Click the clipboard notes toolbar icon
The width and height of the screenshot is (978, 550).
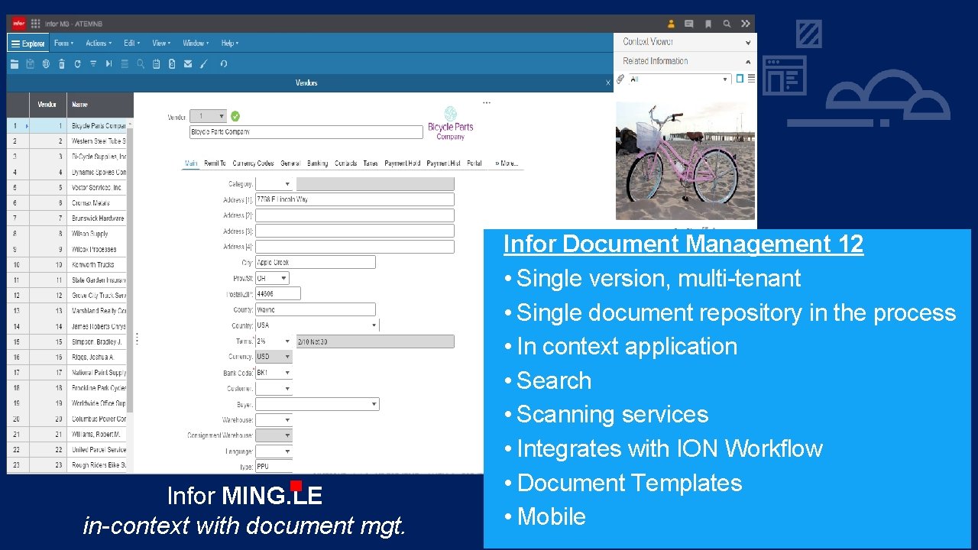point(157,64)
